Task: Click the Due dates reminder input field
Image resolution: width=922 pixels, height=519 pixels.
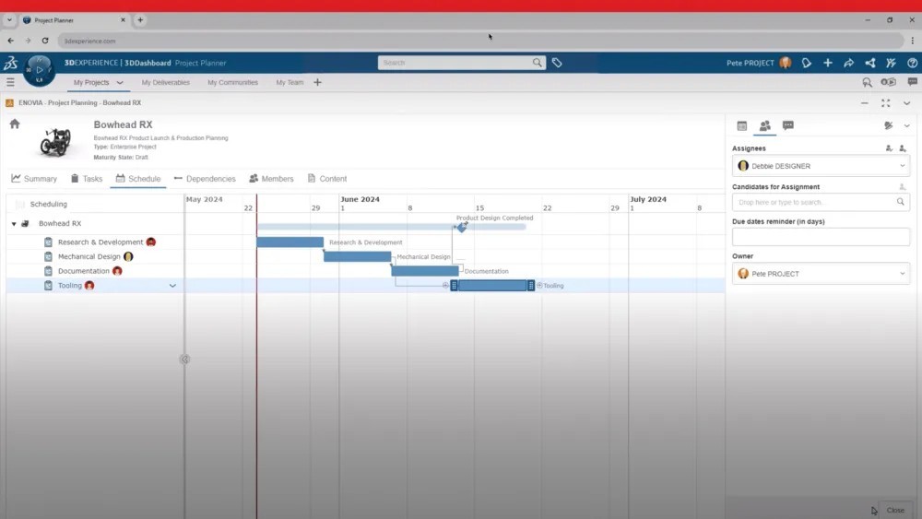Action: [x=821, y=237]
